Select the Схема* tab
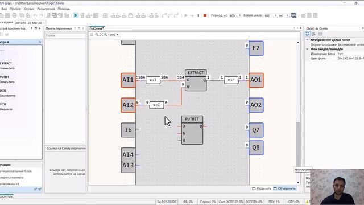Viewport: 364px width, 205px height. 97,28
